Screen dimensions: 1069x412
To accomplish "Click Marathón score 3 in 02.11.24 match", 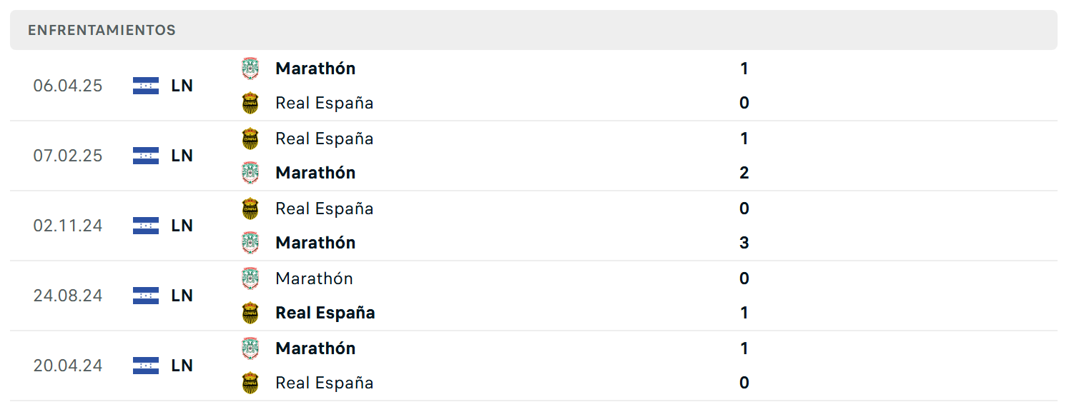I will pos(744,243).
